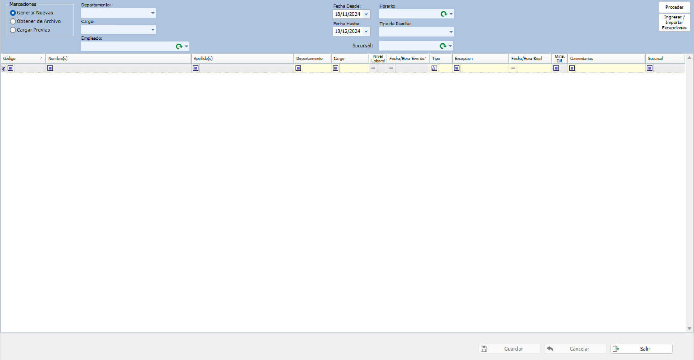694x360 pixels.
Task: Open the Departamento dropdown
Action: pos(152,13)
